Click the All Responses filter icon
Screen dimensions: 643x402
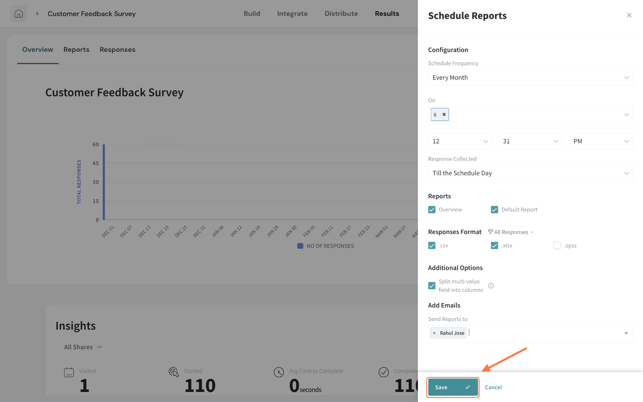[x=490, y=232]
